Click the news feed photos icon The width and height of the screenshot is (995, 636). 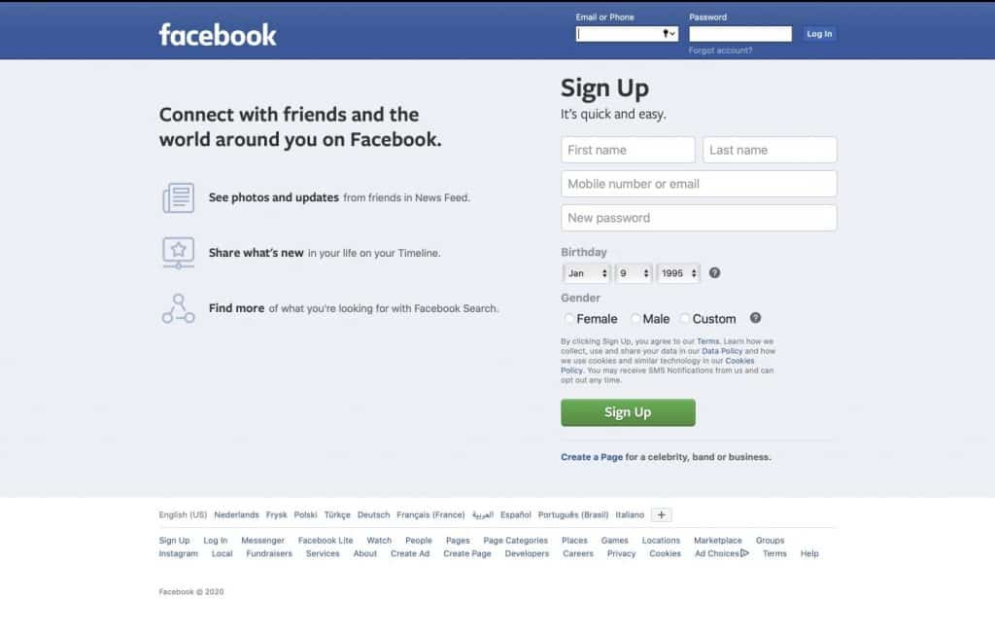click(x=179, y=196)
